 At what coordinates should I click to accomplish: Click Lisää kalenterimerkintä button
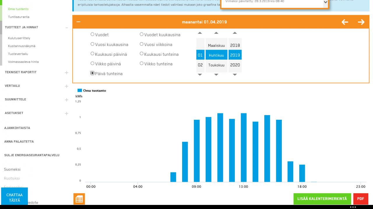[322, 199]
